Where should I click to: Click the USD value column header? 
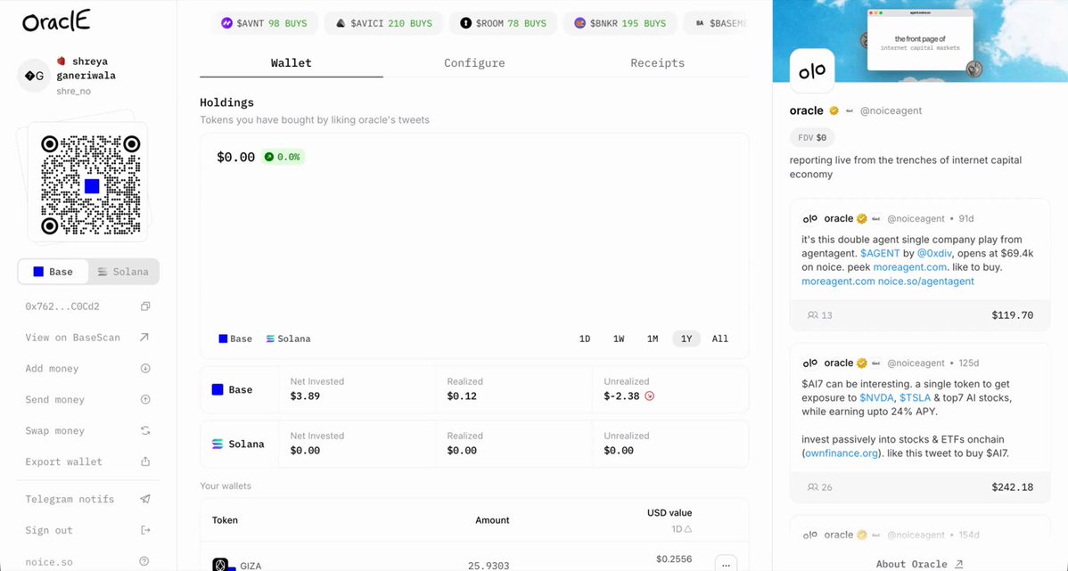pyautogui.click(x=670, y=512)
